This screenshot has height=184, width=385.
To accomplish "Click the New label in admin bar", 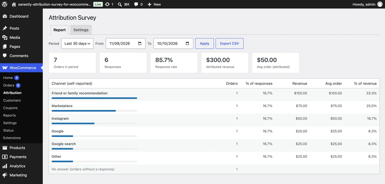I will pyautogui.click(x=157, y=4).
